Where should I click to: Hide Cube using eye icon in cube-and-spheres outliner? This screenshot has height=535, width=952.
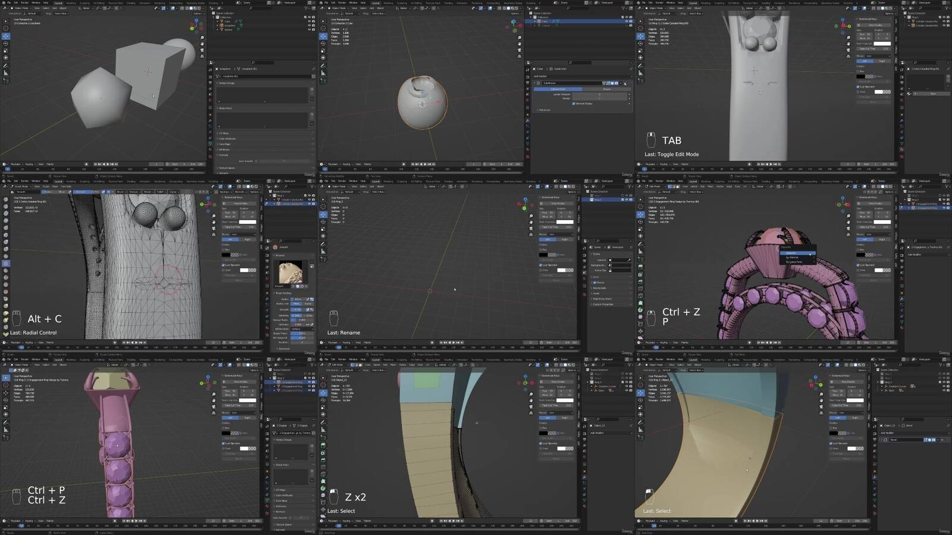(309, 21)
